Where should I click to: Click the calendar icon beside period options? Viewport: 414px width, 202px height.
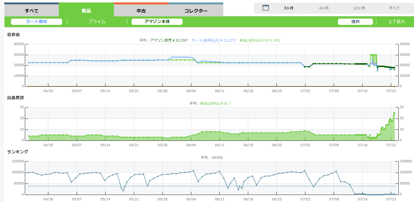click(266, 8)
